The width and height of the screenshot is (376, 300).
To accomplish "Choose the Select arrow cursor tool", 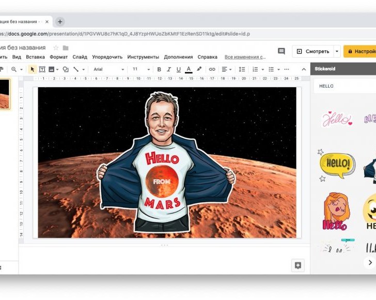I will pos(32,69).
